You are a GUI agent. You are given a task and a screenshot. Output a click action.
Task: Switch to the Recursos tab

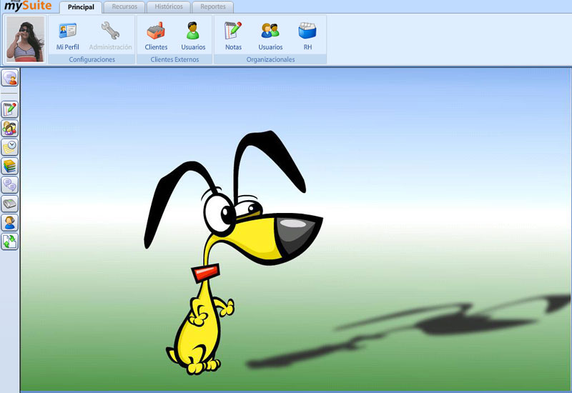coord(124,7)
